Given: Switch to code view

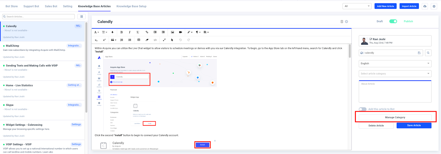Looking at the screenshot, I should coord(155,40).
